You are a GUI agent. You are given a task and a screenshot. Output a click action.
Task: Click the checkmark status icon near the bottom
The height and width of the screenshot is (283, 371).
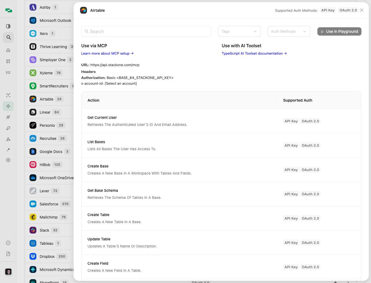click(x=8, y=243)
